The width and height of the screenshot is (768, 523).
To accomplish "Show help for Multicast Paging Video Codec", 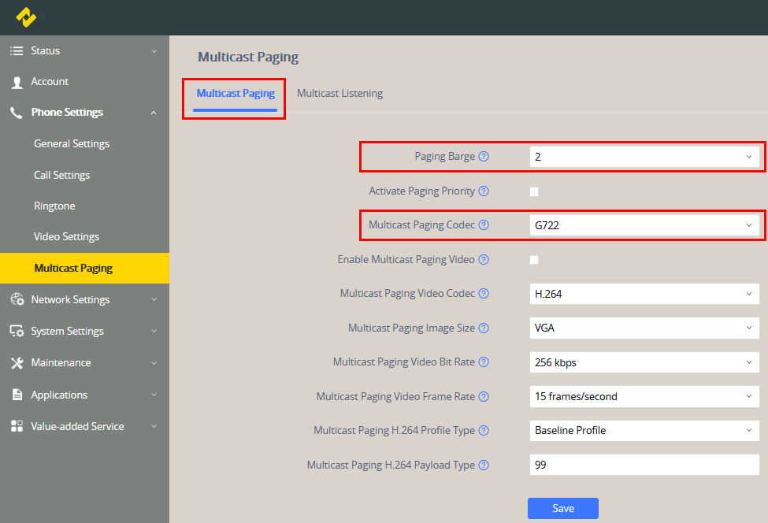I will [x=484, y=293].
